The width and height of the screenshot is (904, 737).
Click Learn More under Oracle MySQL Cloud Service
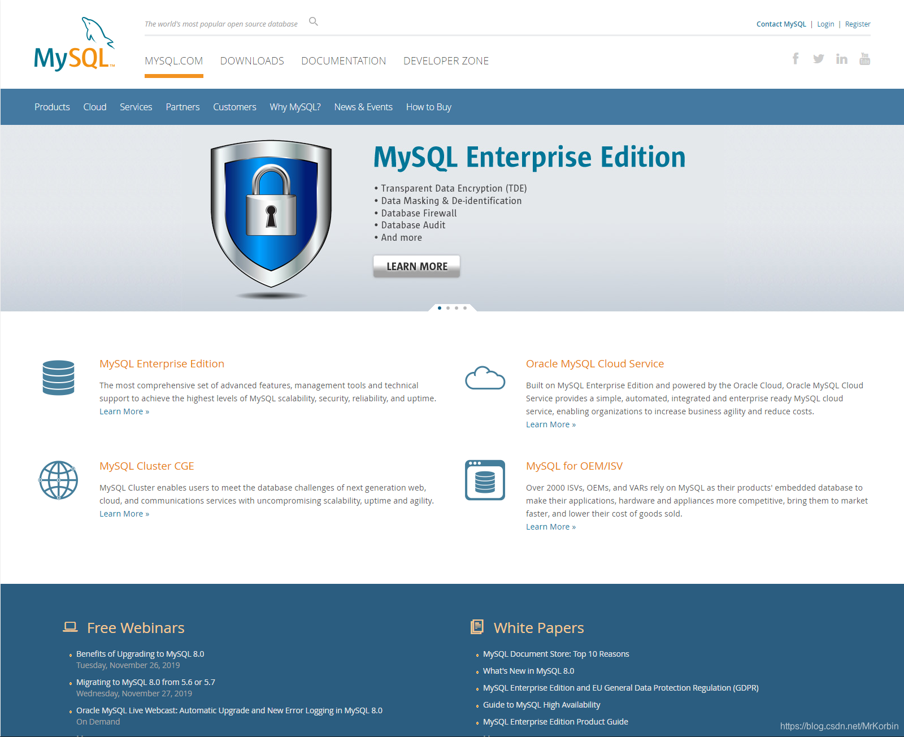pos(551,424)
